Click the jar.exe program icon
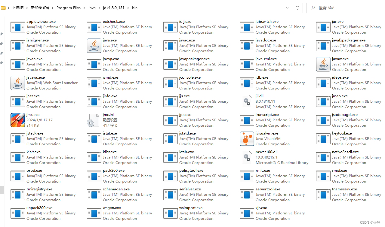The height and width of the screenshot is (227, 385). [323, 27]
